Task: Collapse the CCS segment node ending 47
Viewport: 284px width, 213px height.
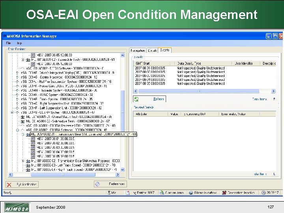Action: 12,112
